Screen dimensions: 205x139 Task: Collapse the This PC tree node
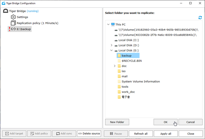click(x=108, y=24)
